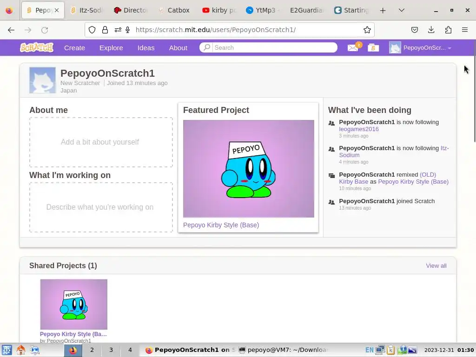Click the search magnifier icon
The width and height of the screenshot is (476, 357).
(206, 48)
